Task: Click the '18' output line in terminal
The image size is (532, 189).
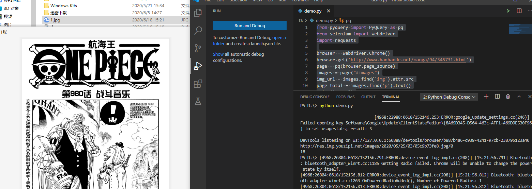Action: click(303, 152)
